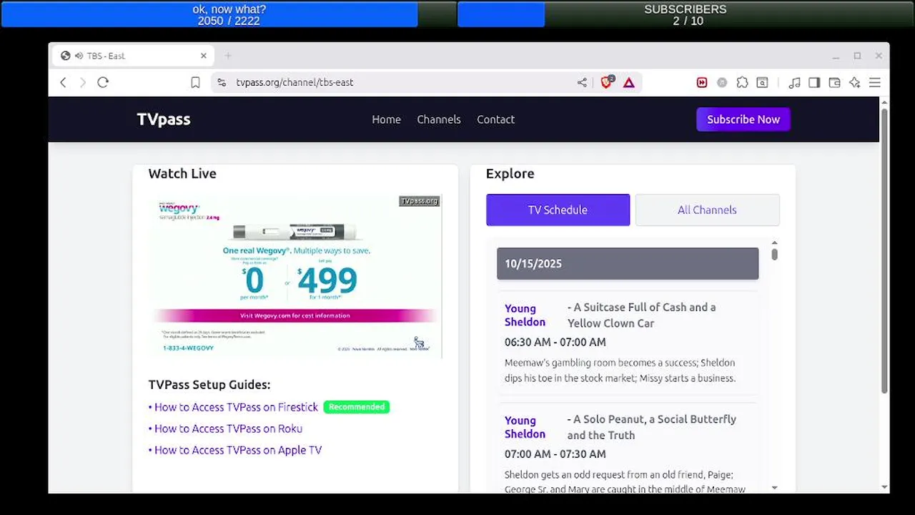Open the Extensions puzzle-piece icon
Screen dimensions: 915x515
[x=742, y=82]
